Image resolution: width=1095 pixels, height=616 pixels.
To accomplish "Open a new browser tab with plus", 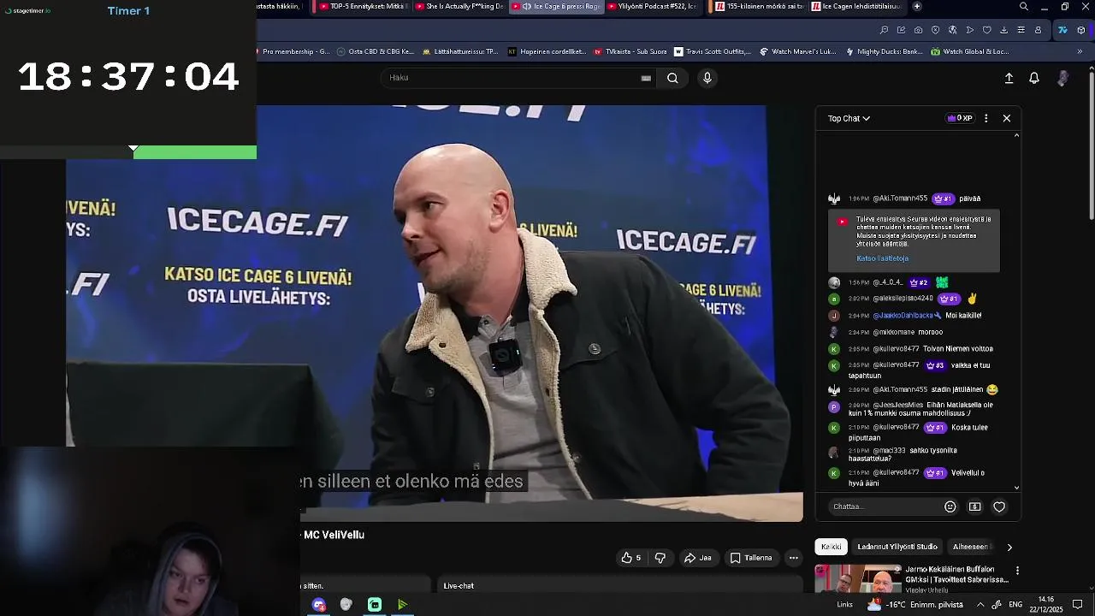I will point(917,6).
